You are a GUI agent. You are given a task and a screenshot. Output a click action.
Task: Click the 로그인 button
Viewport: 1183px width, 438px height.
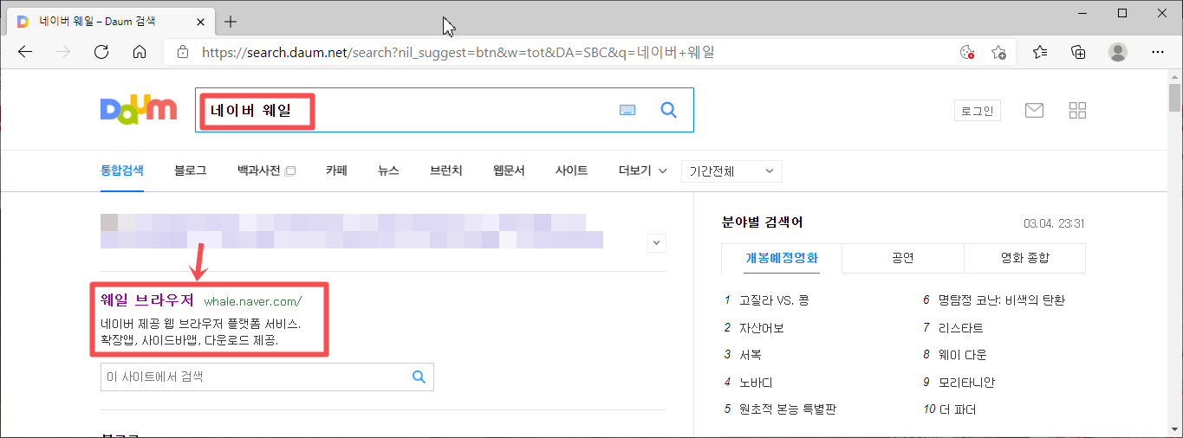(x=978, y=110)
